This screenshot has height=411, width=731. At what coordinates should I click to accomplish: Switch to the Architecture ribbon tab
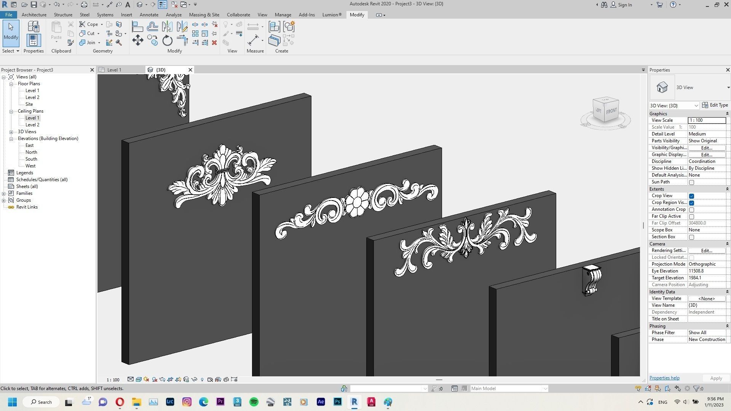(34, 14)
